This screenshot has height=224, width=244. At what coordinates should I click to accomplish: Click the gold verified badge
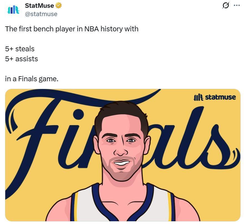click(x=59, y=5)
